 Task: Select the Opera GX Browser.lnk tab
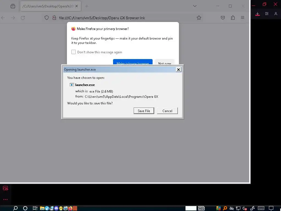[50, 6]
